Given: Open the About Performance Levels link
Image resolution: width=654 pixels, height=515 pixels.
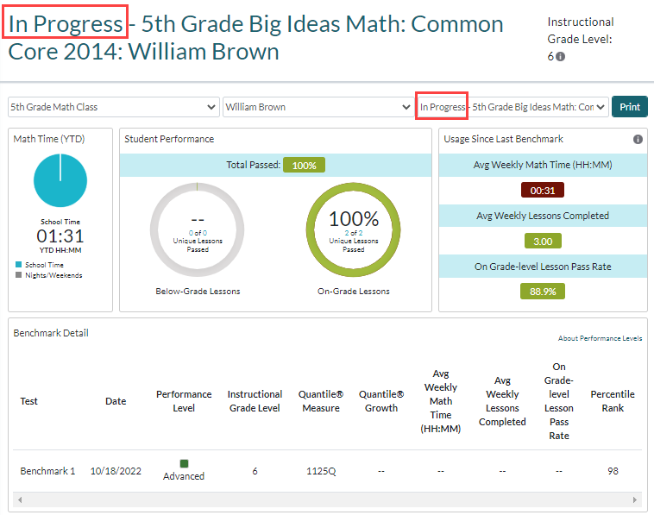Looking at the screenshot, I should [600, 338].
